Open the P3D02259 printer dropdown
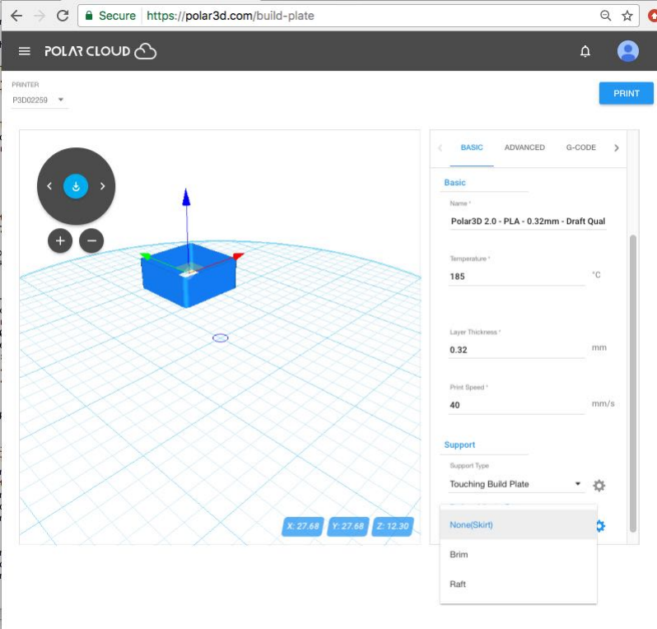 [39, 100]
